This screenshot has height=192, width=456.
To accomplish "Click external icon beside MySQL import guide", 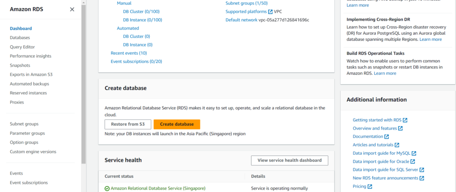I will coord(414,153).
